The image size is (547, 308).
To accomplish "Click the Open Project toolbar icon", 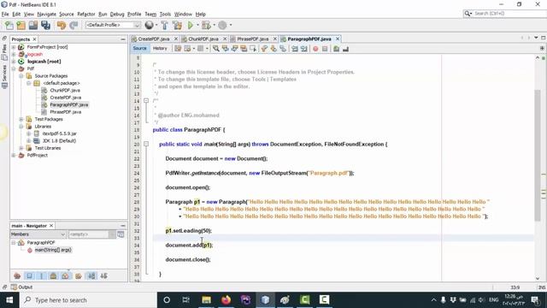I will click(33, 25).
